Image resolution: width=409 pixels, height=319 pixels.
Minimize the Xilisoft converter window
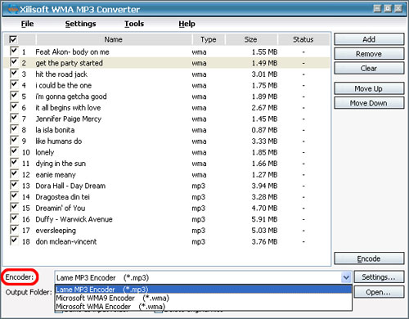pos(377,9)
